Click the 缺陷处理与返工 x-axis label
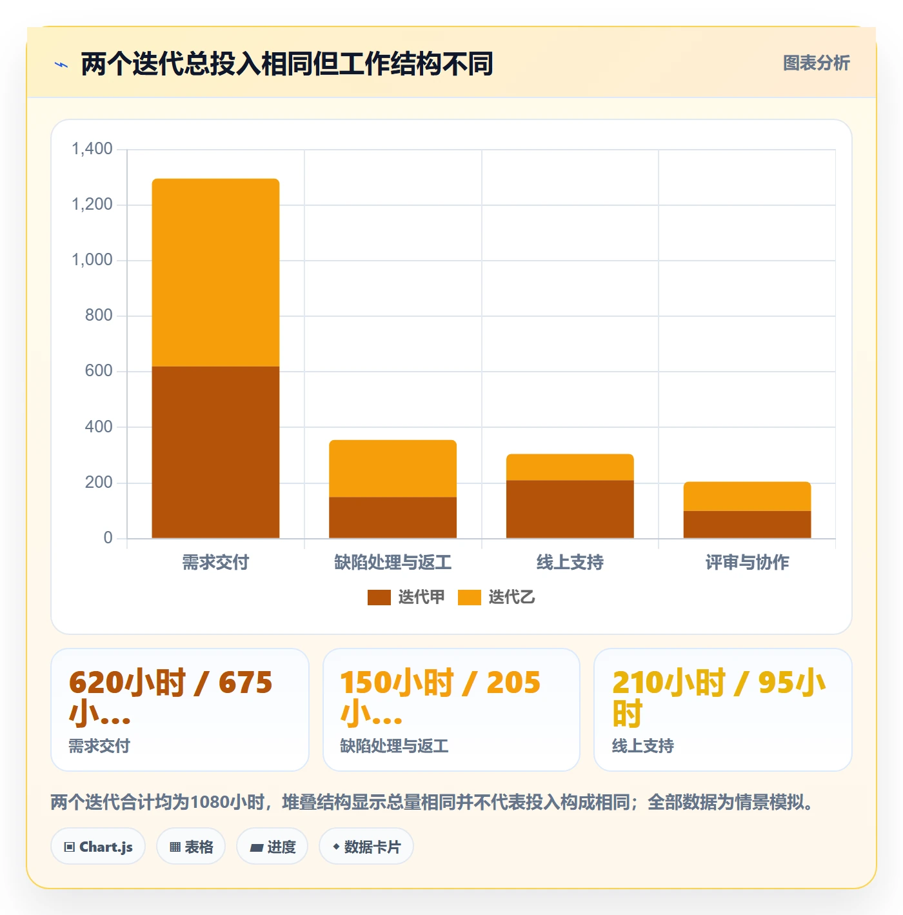The image size is (903, 915). point(393,562)
